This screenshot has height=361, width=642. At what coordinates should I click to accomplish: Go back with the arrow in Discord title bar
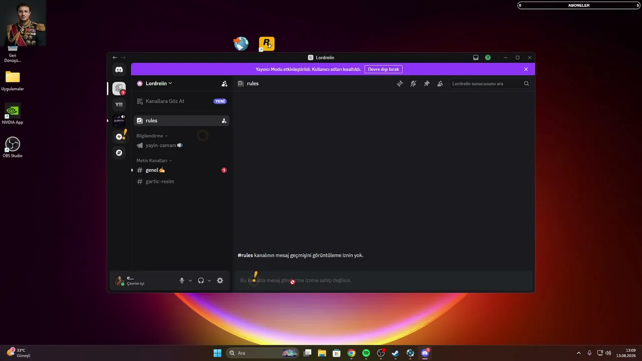point(115,58)
